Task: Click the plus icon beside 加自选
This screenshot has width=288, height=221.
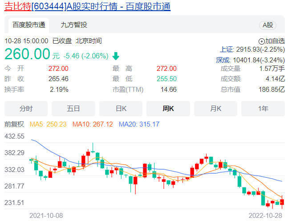Action: tap(261, 41)
